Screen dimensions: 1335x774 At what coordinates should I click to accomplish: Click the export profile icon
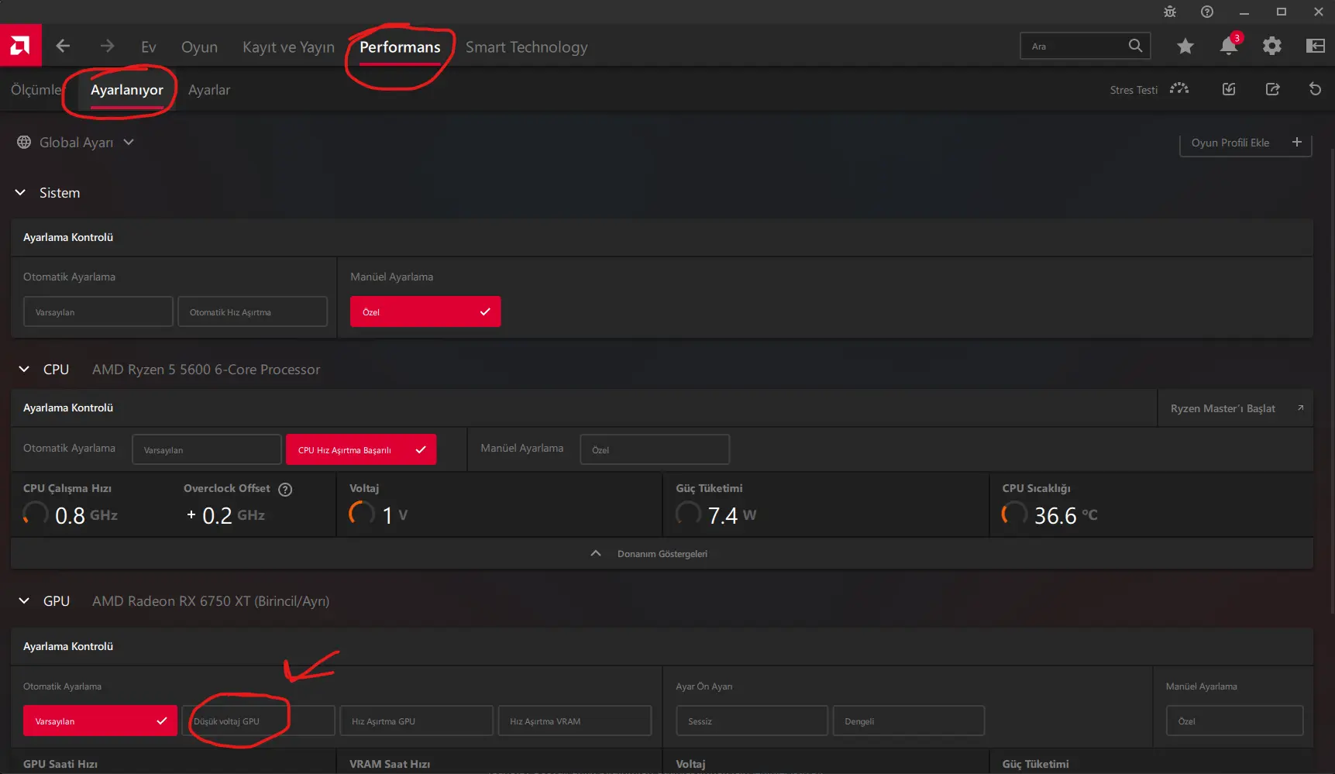[1272, 89]
